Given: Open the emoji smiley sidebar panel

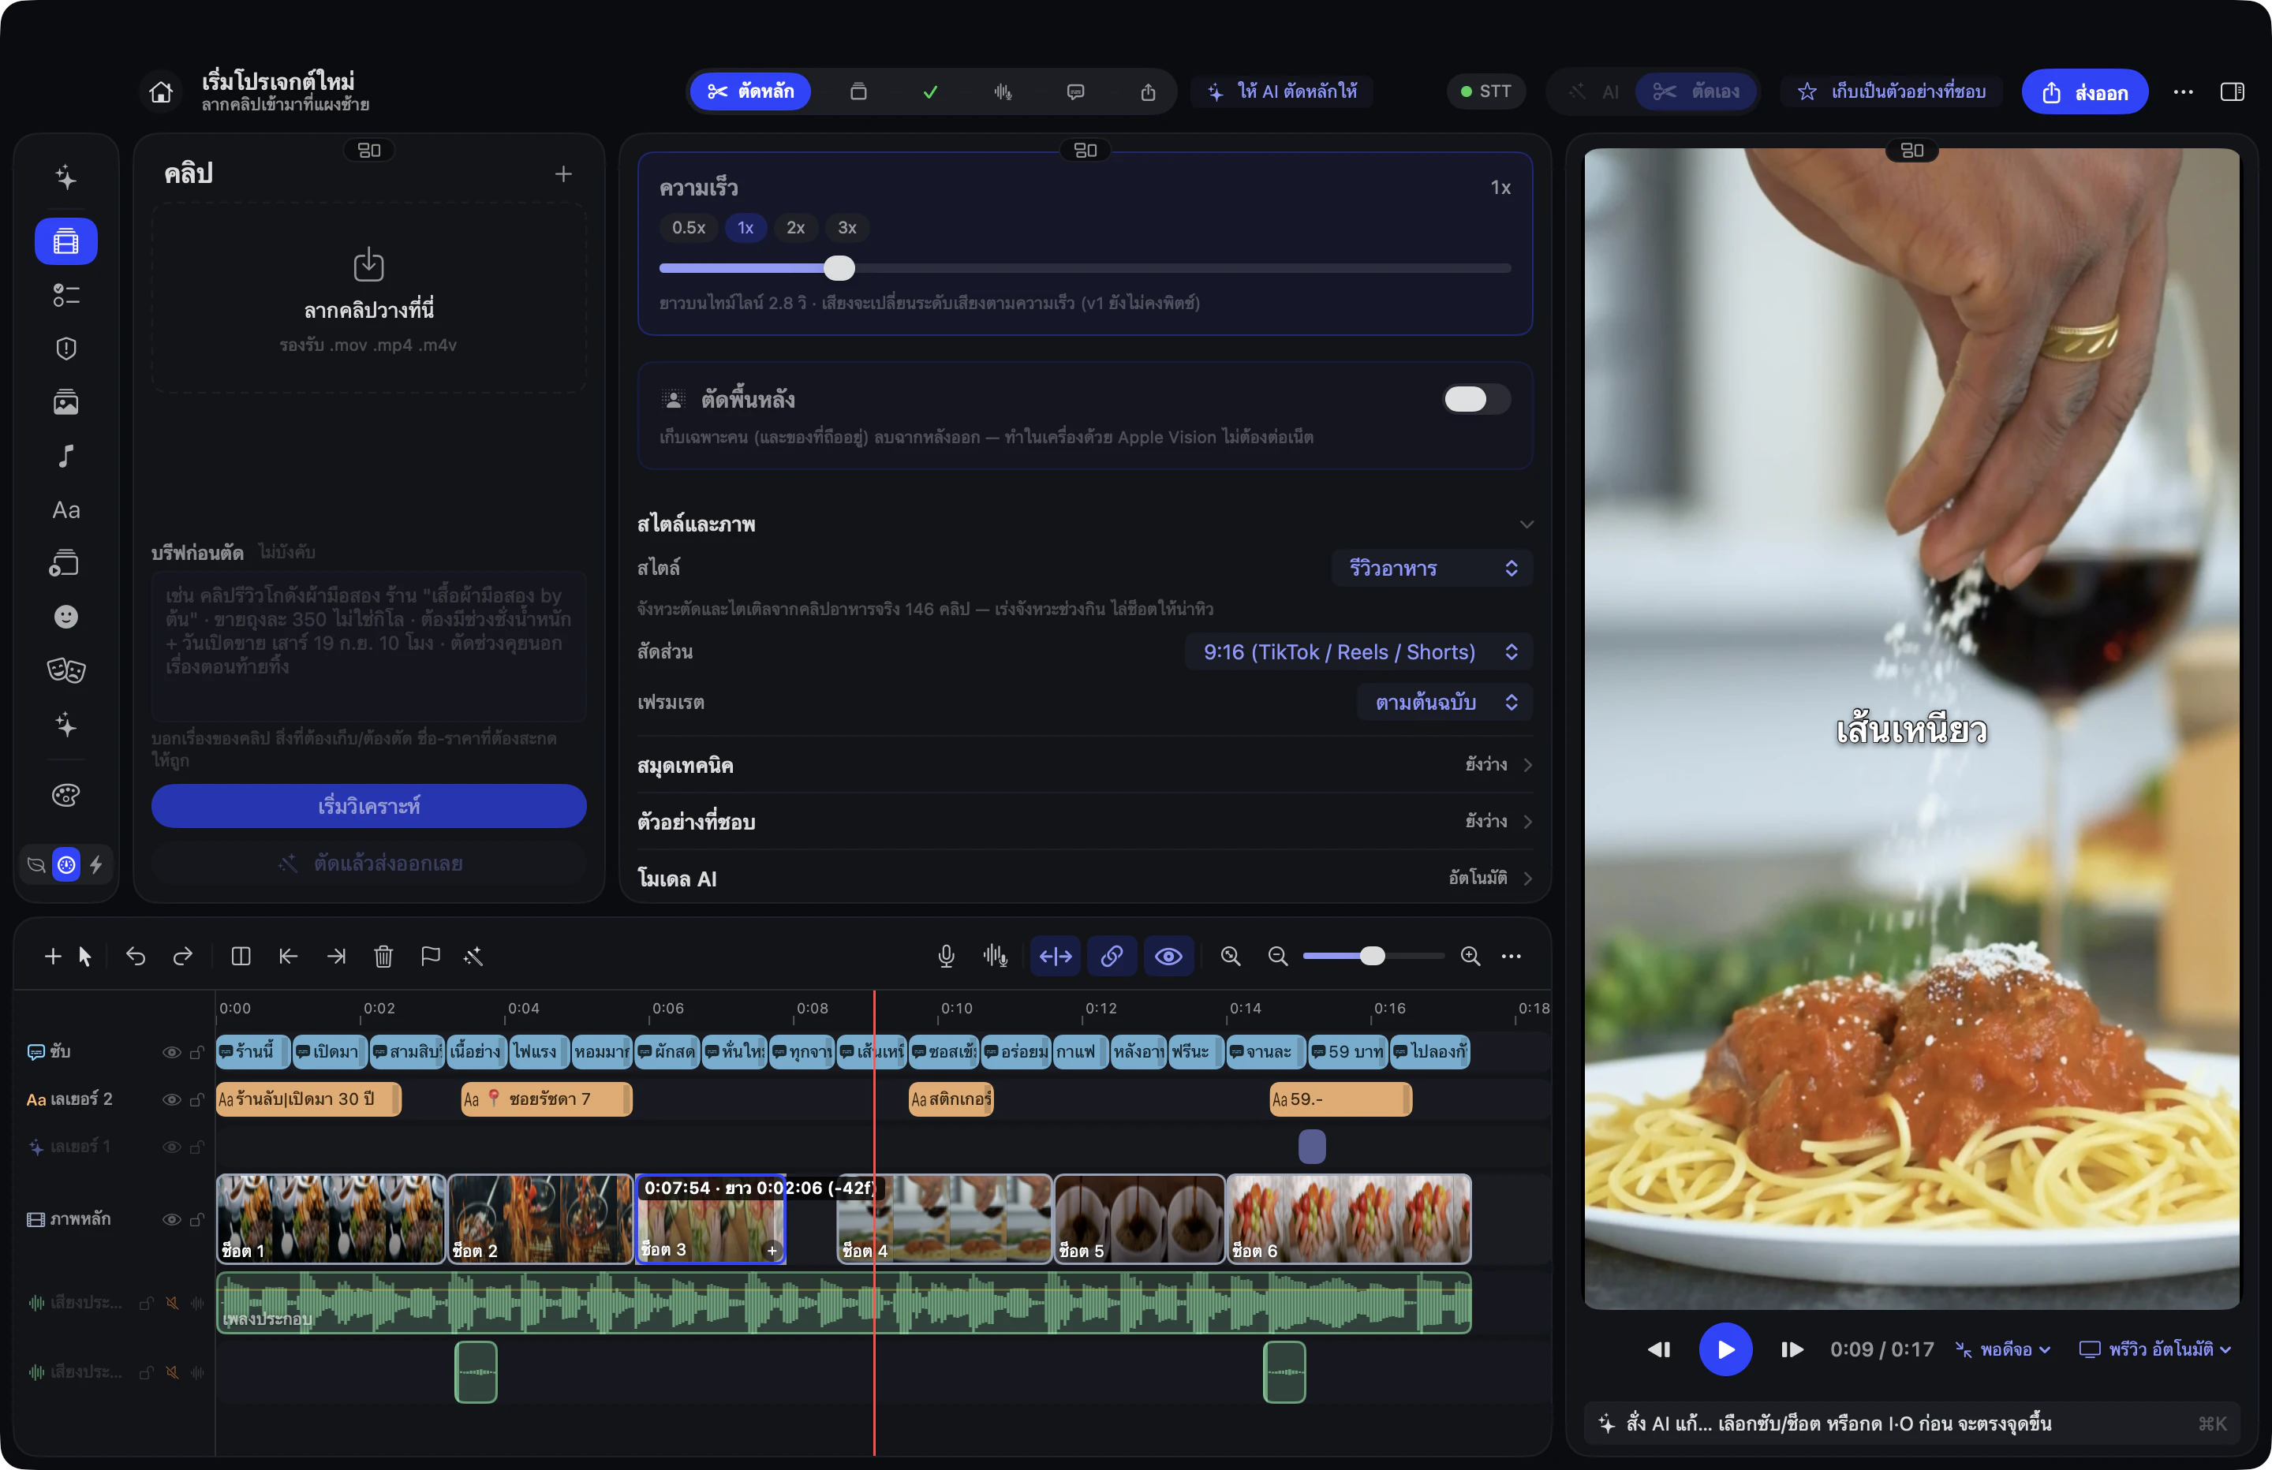Looking at the screenshot, I should click(x=65, y=617).
